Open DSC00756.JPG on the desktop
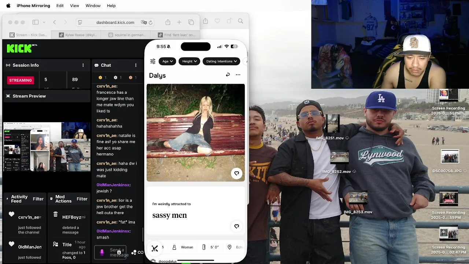 [x=449, y=161]
